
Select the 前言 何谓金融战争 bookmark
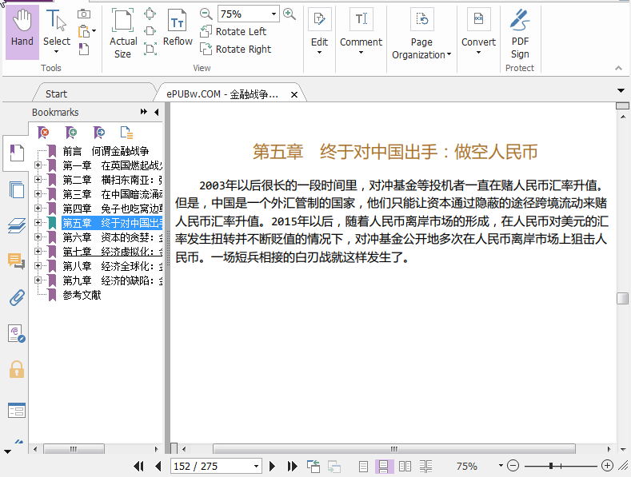106,151
